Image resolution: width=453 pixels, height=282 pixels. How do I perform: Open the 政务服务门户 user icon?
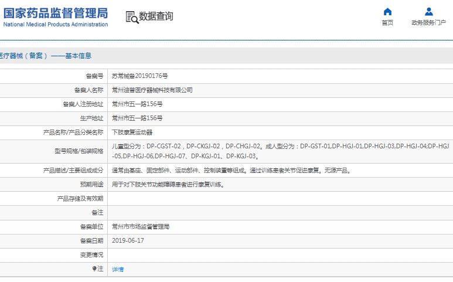[x=429, y=12]
